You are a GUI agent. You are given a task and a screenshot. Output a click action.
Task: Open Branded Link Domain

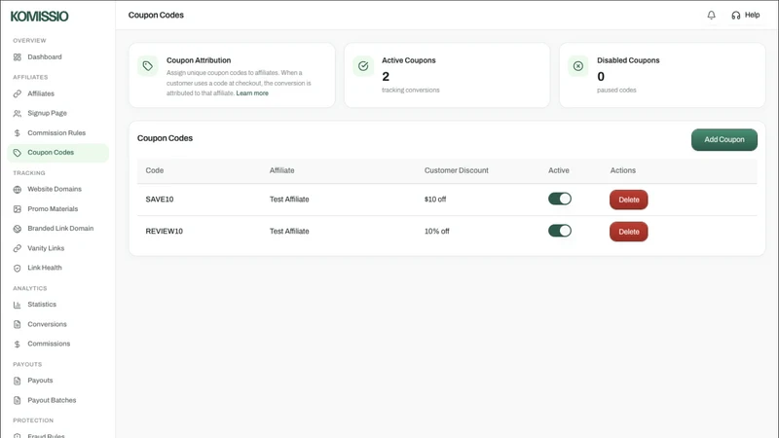60,229
